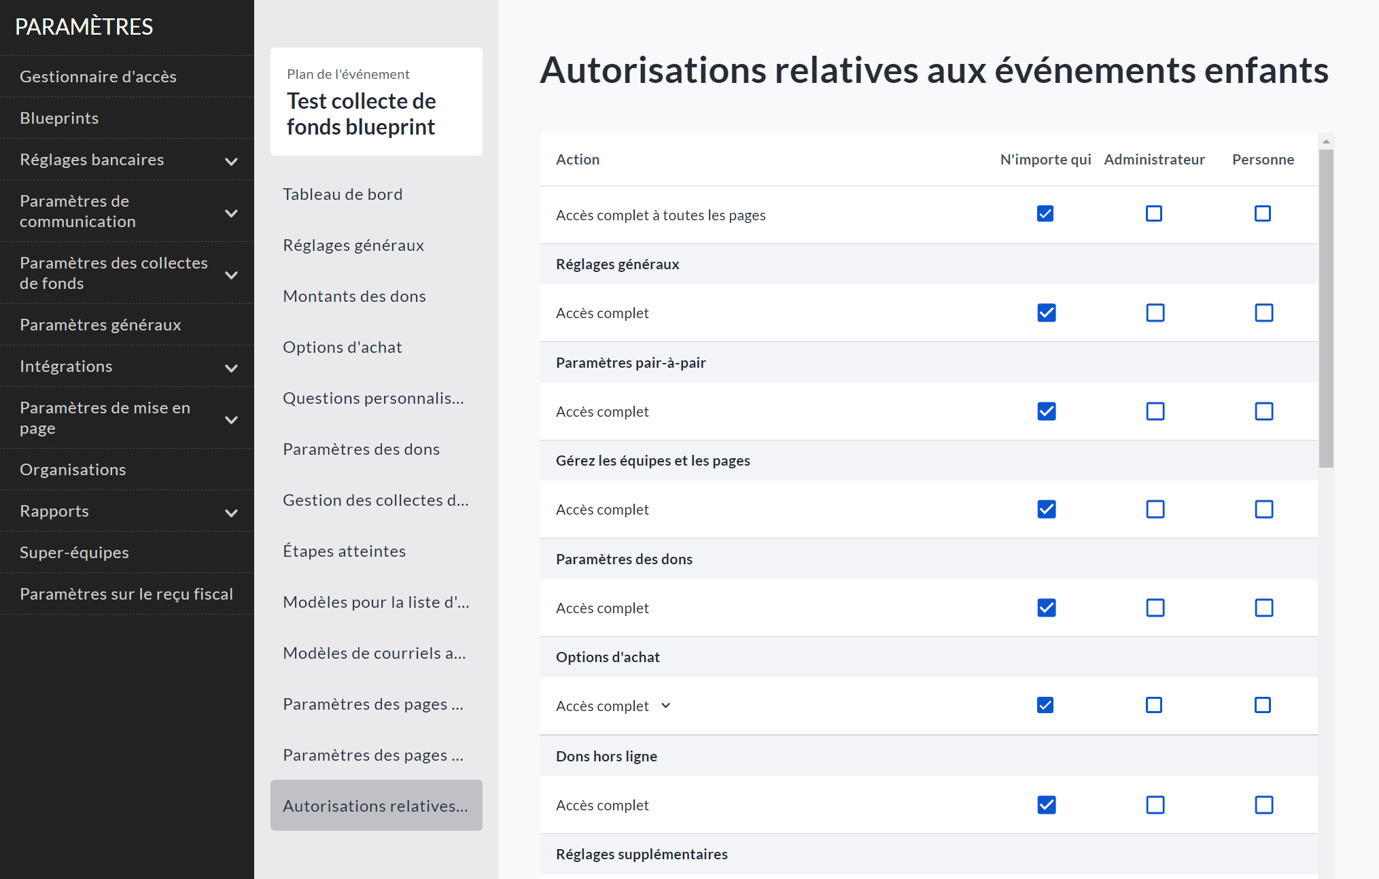The width and height of the screenshot is (1379, 879).
Task: Open Paramètres sur le reçu fiscal
Action: tap(126, 594)
